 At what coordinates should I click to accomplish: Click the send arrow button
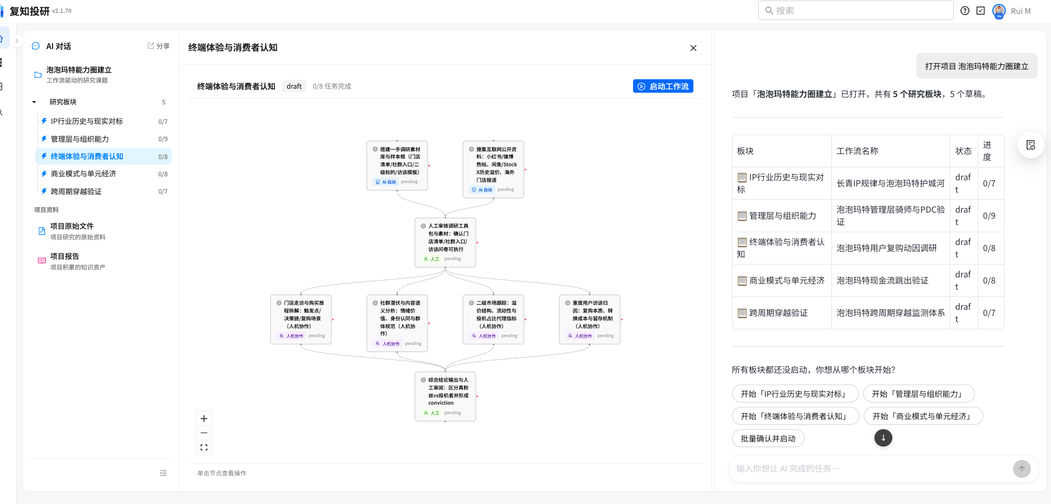coord(1022,469)
